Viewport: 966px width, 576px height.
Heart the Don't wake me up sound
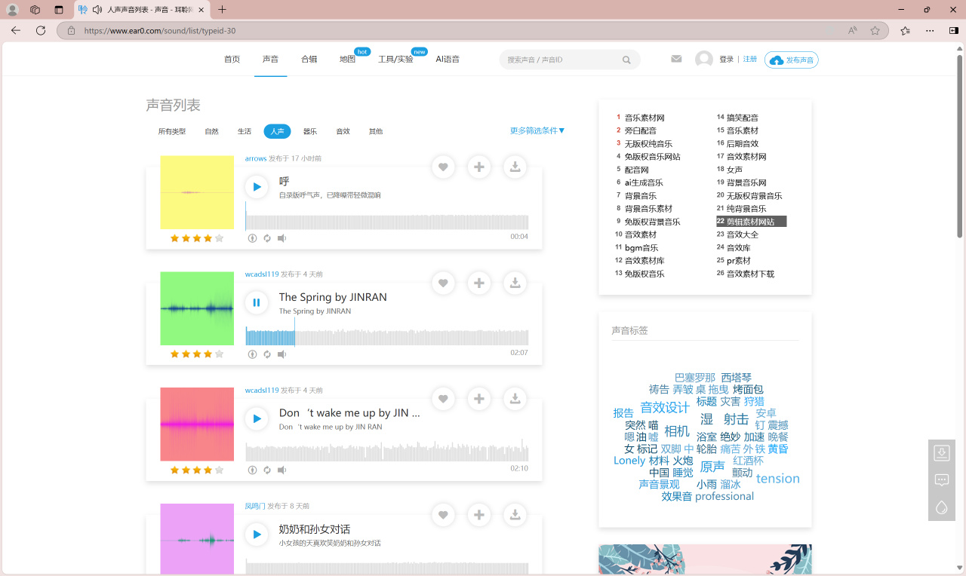tap(443, 400)
